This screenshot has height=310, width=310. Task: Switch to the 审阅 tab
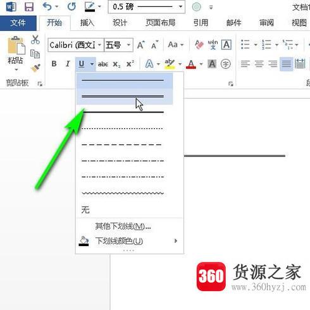click(266, 23)
